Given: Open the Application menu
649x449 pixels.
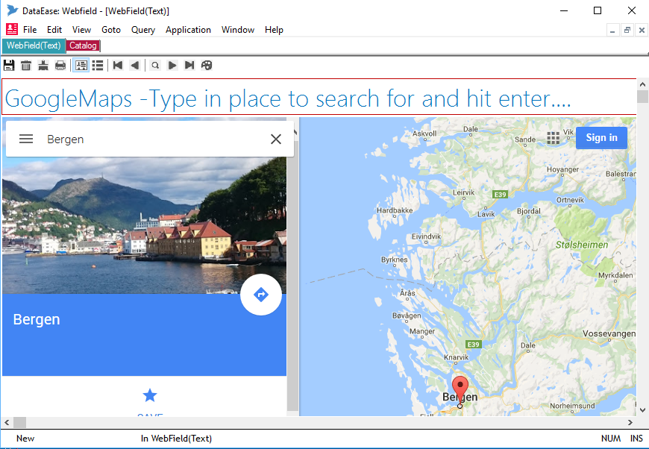Looking at the screenshot, I should [188, 30].
